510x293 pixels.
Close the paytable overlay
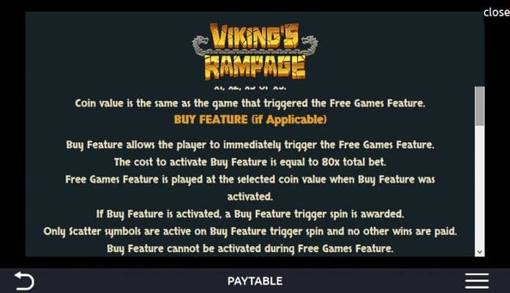(496, 12)
